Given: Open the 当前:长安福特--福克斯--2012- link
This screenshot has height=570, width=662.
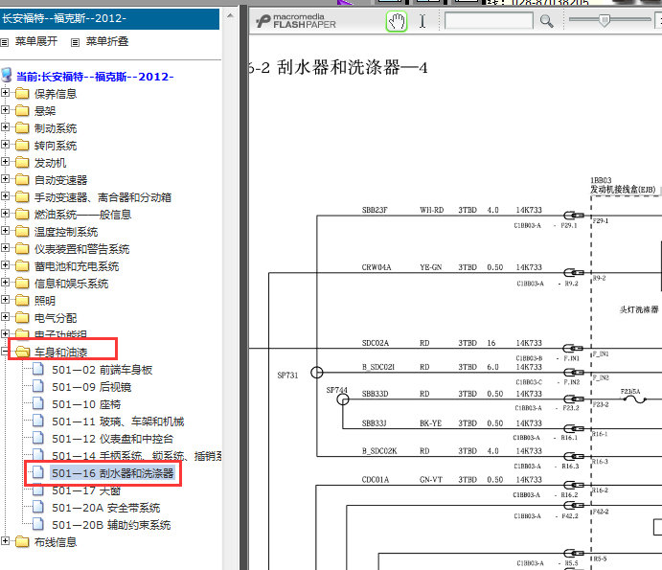Looking at the screenshot, I should tap(95, 77).
